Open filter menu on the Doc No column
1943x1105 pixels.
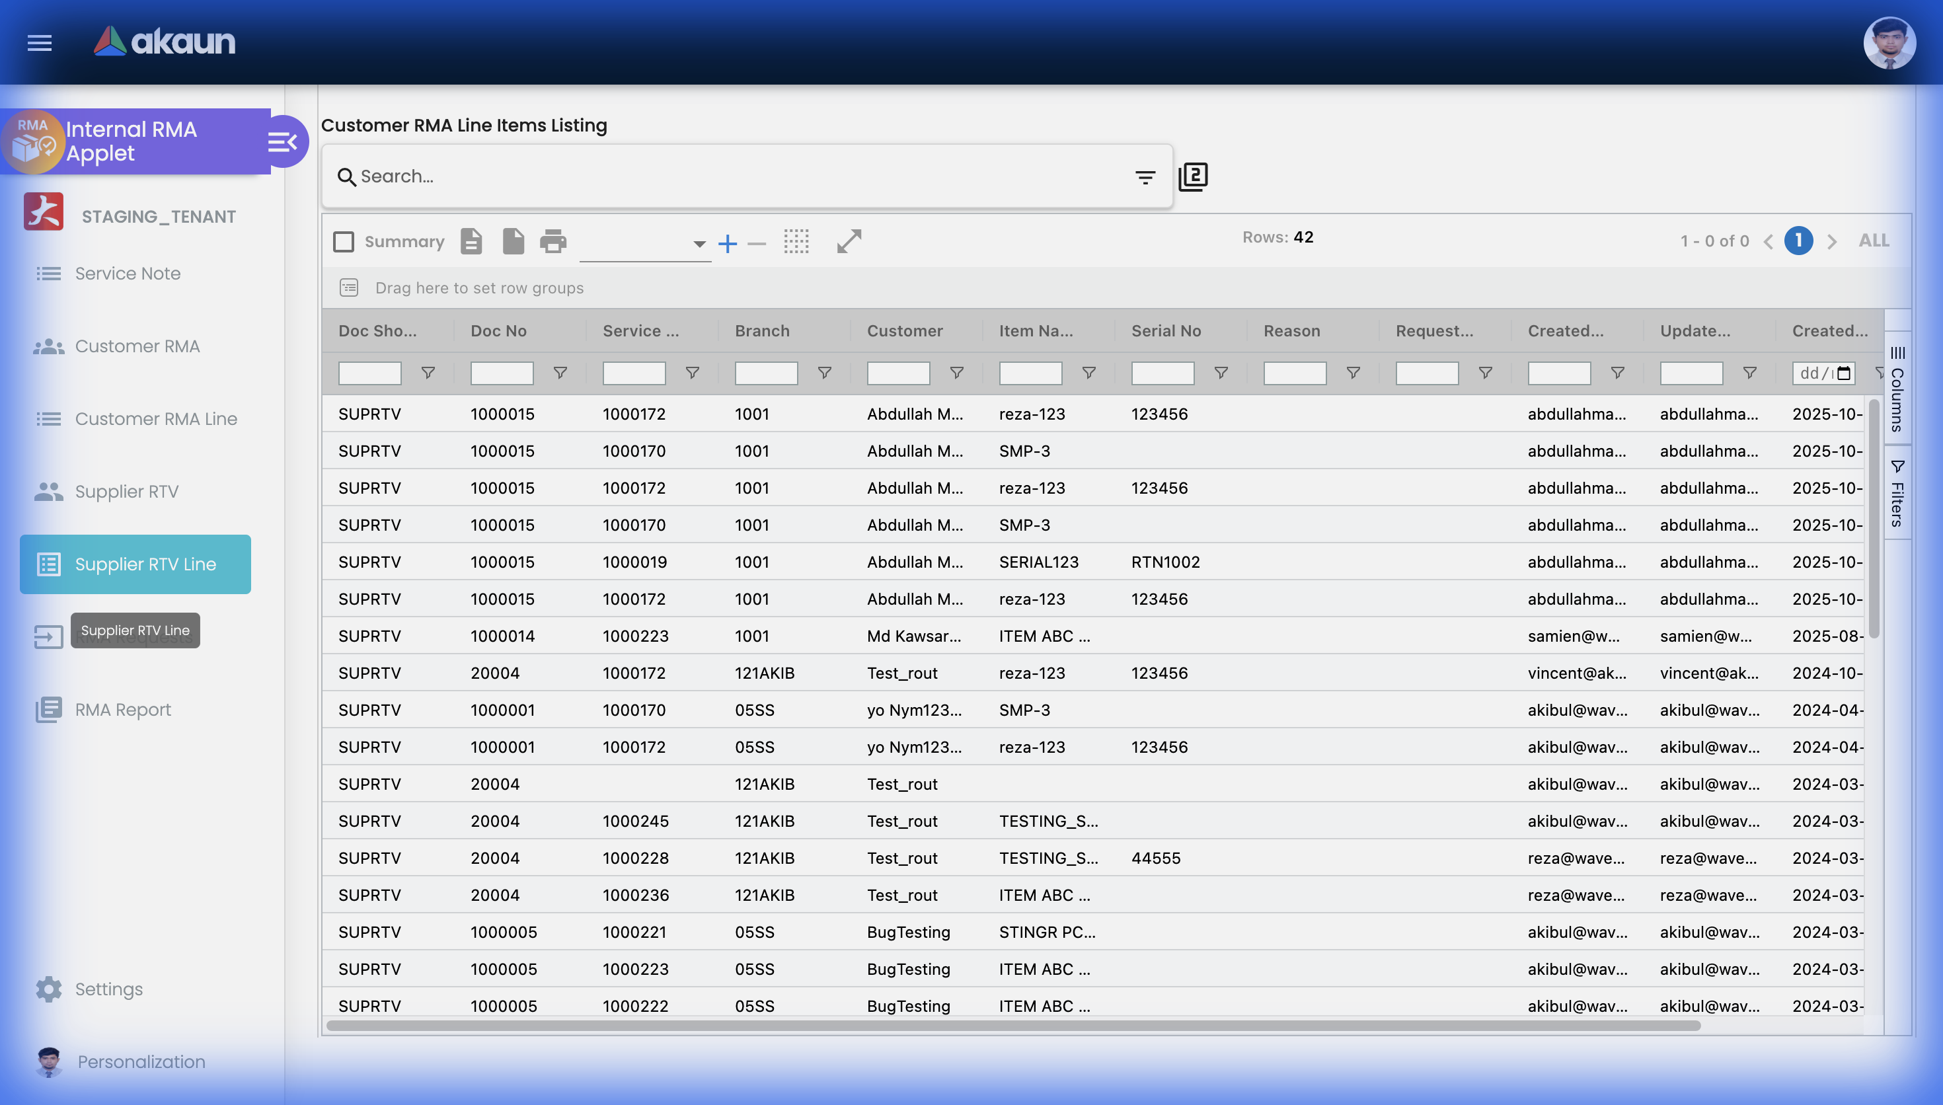560,373
